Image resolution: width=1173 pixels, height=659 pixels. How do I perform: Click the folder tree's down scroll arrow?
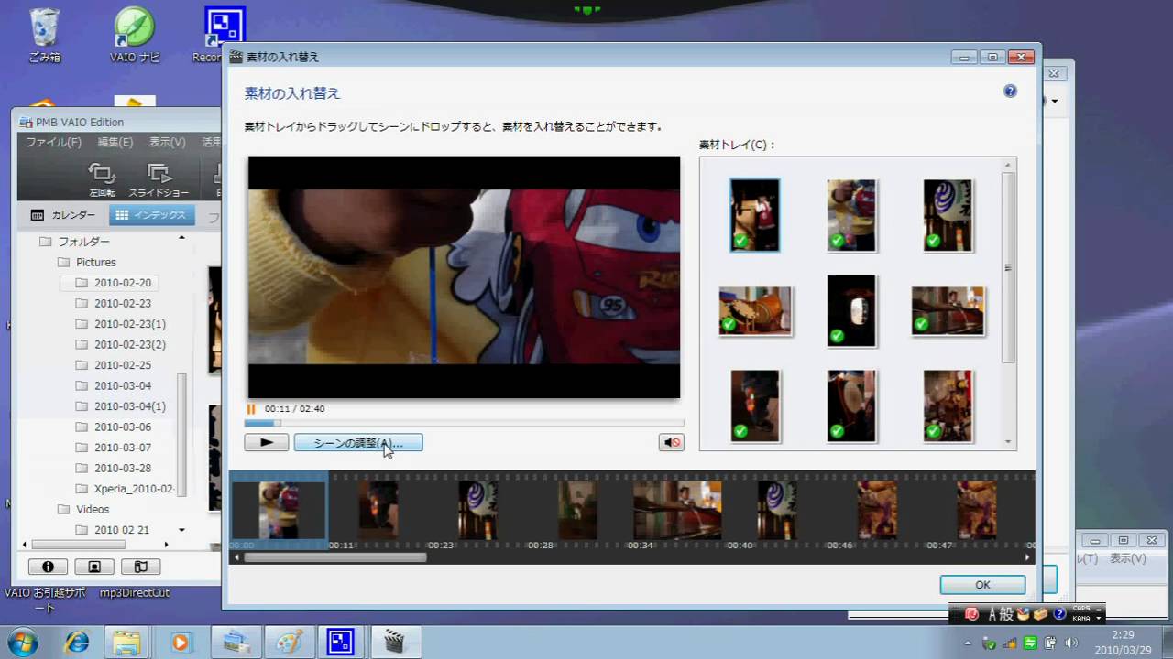(x=181, y=530)
